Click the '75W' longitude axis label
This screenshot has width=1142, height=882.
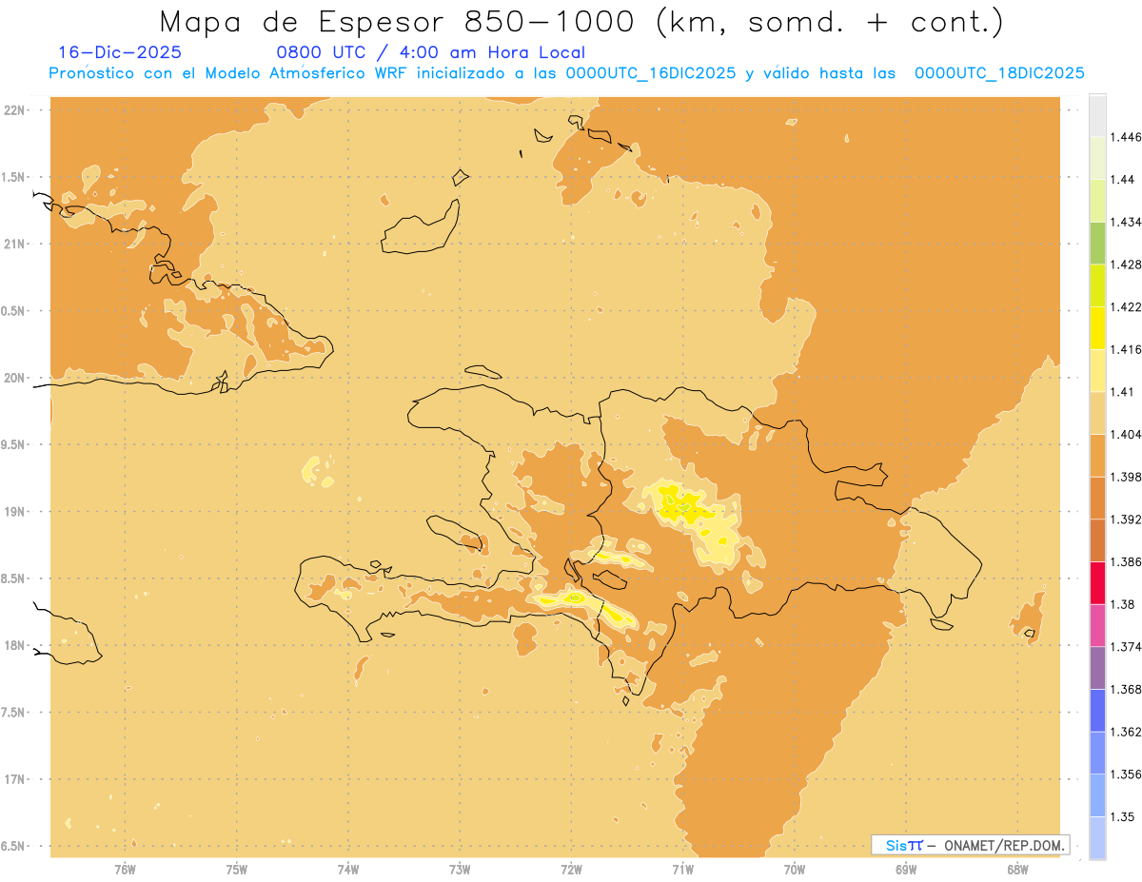pyautogui.click(x=237, y=869)
